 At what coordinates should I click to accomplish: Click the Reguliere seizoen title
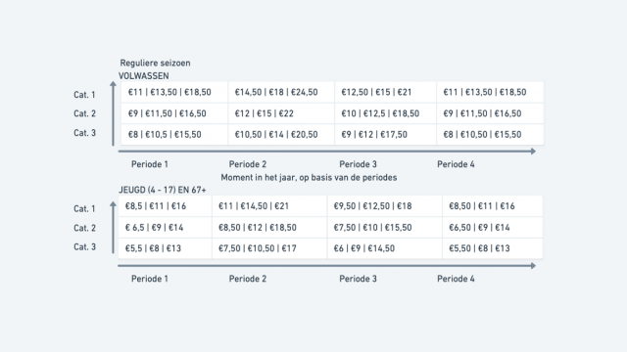pos(155,63)
